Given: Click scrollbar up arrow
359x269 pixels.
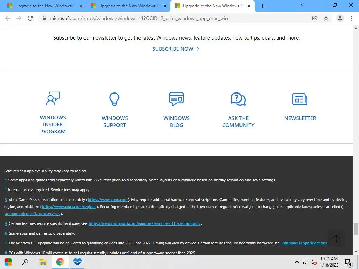Looking at the screenshot, I should (x=356, y=28).
